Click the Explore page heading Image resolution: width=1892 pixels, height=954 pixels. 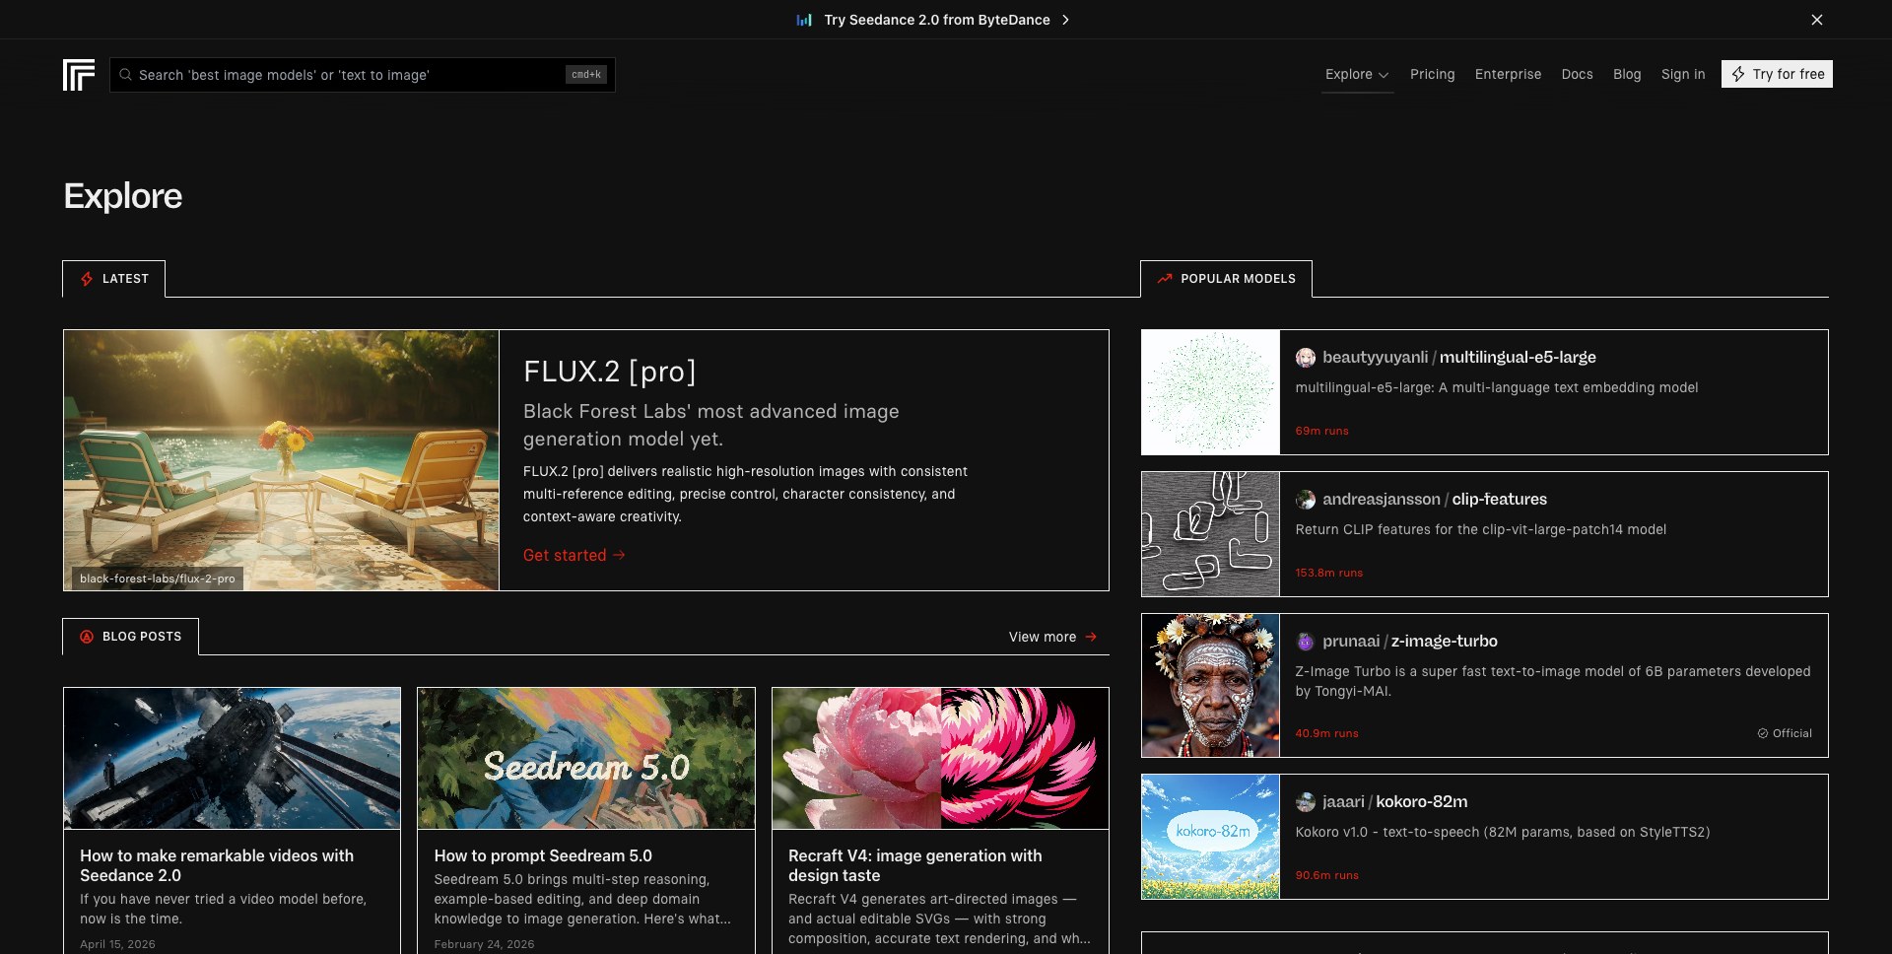(123, 196)
